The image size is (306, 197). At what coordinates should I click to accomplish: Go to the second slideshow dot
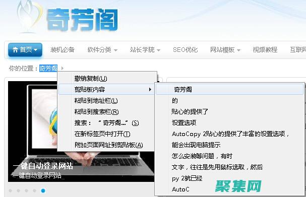(x=18, y=190)
